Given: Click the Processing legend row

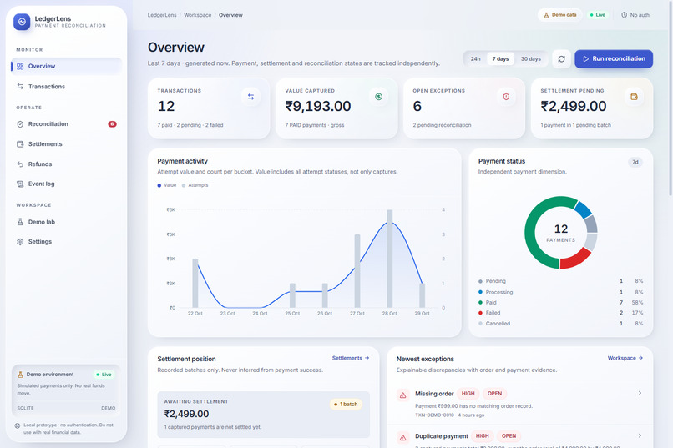Looking at the screenshot, I should pos(560,292).
